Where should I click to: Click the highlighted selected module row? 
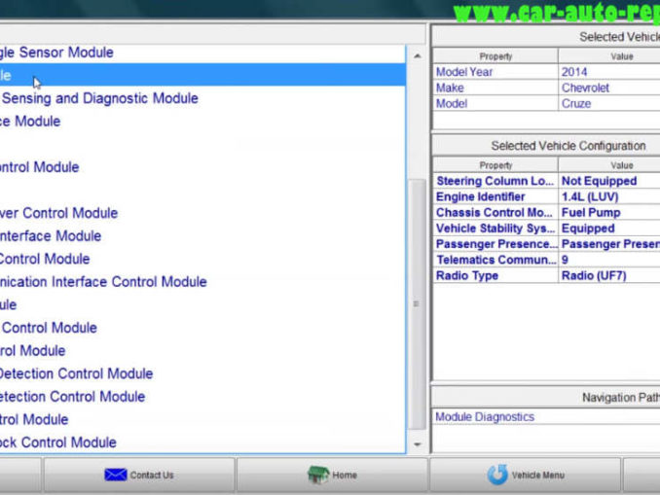tap(195, 75)
